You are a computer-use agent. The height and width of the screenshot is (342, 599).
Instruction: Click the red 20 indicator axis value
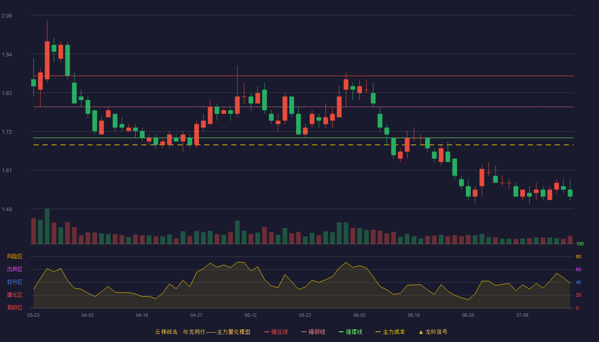tap(578, 295)
